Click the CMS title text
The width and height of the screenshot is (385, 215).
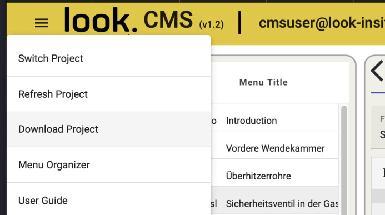168,19
